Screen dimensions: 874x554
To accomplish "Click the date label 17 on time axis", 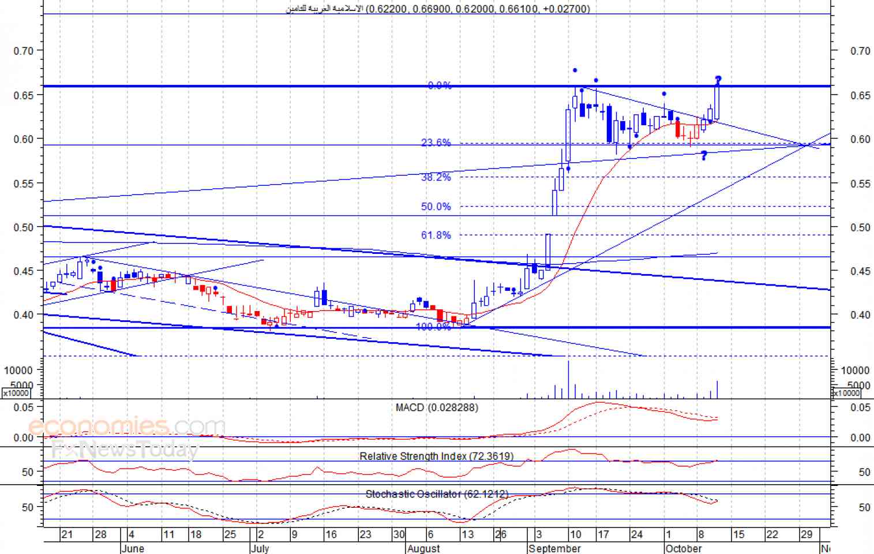I will tap(603, 534).
